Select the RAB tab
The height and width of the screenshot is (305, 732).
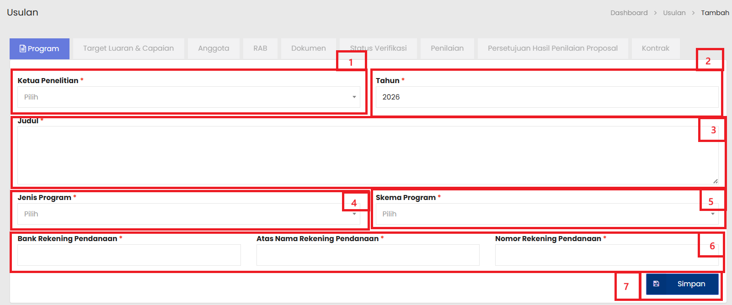(260, 48)
